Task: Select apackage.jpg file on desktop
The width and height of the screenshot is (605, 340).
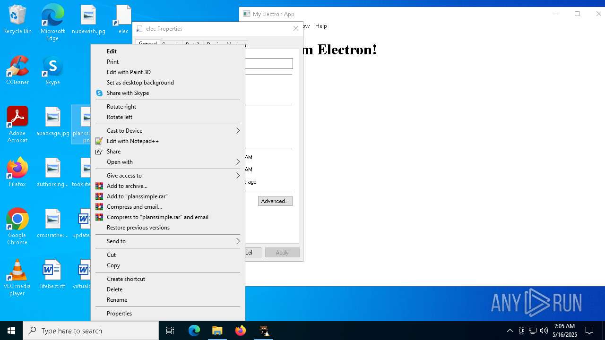Action: click(x=53, y=122)
